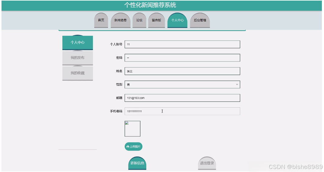Viewport: 324px width, 172px height.
Task: Click the 更新信息 button
Action: [x=137, y=163]
